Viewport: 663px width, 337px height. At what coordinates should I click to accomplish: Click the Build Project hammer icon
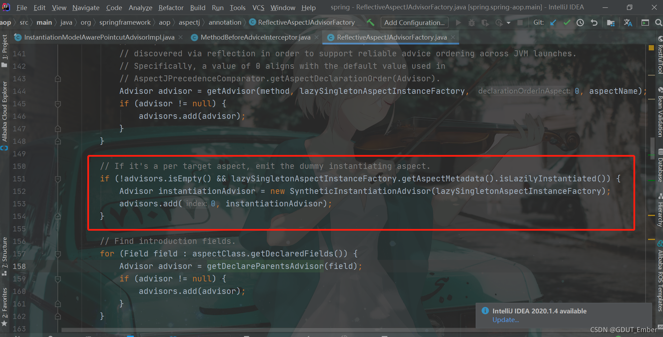pyautogui.click(x=371, y=23)
